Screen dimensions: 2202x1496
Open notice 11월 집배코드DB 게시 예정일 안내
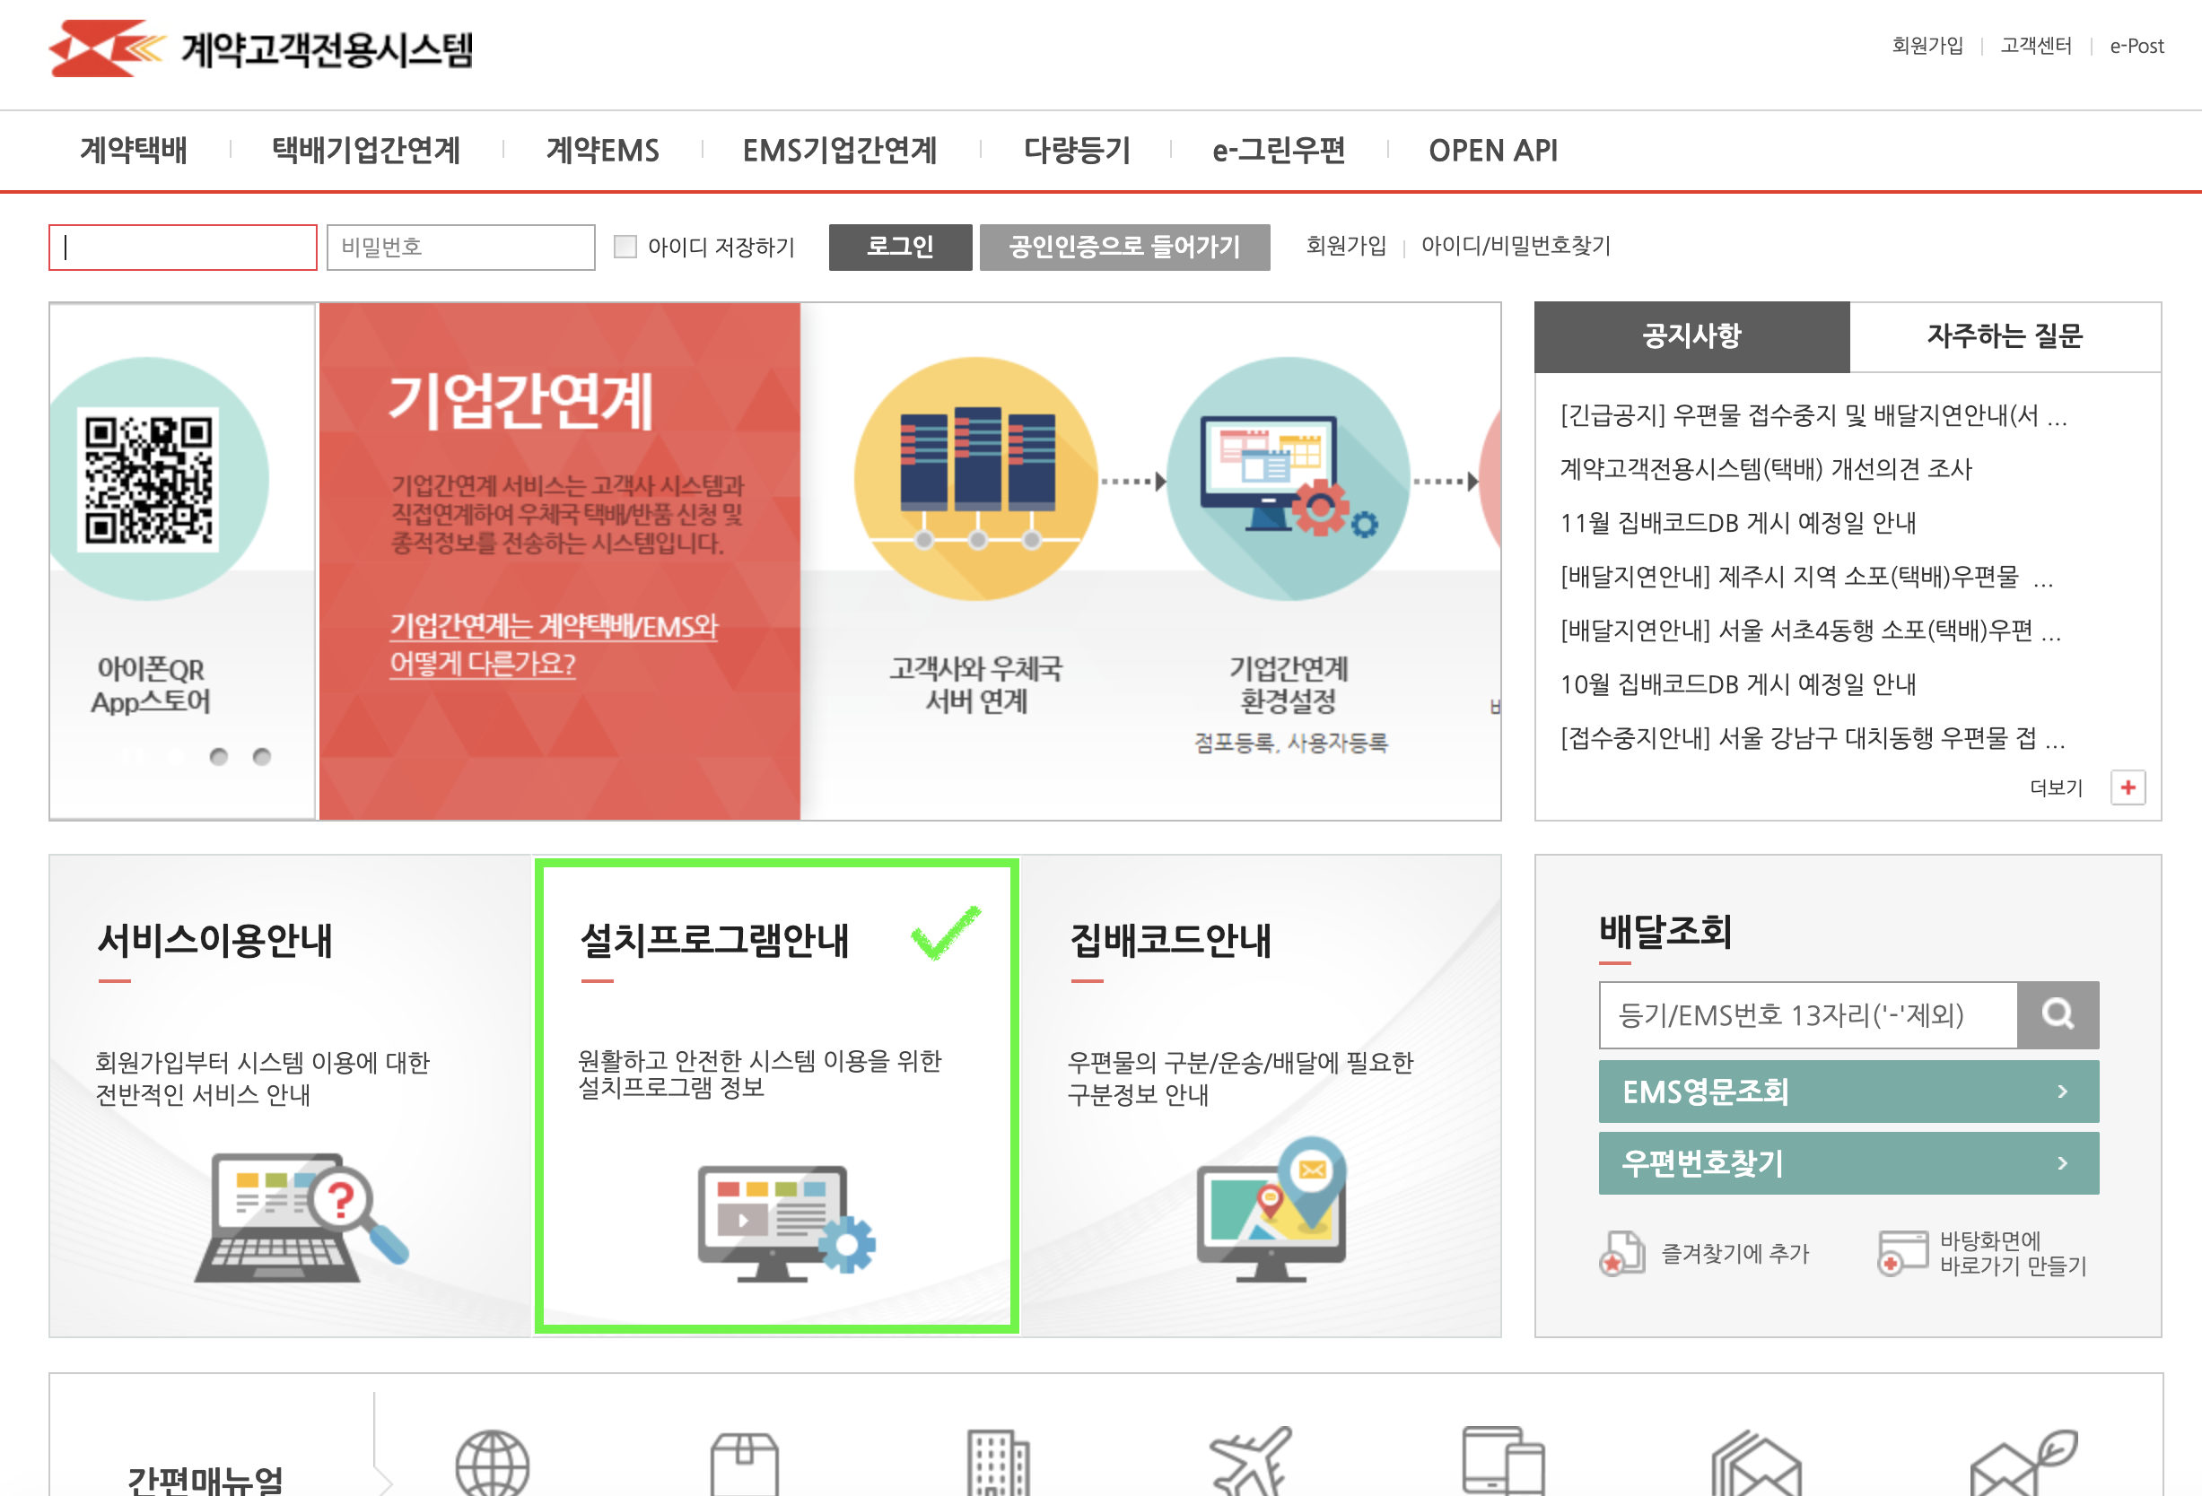click(x=1738, y=523)
